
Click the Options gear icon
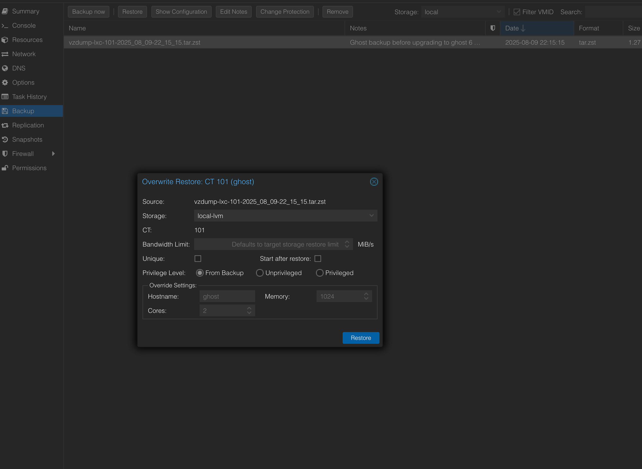[5, 82]
